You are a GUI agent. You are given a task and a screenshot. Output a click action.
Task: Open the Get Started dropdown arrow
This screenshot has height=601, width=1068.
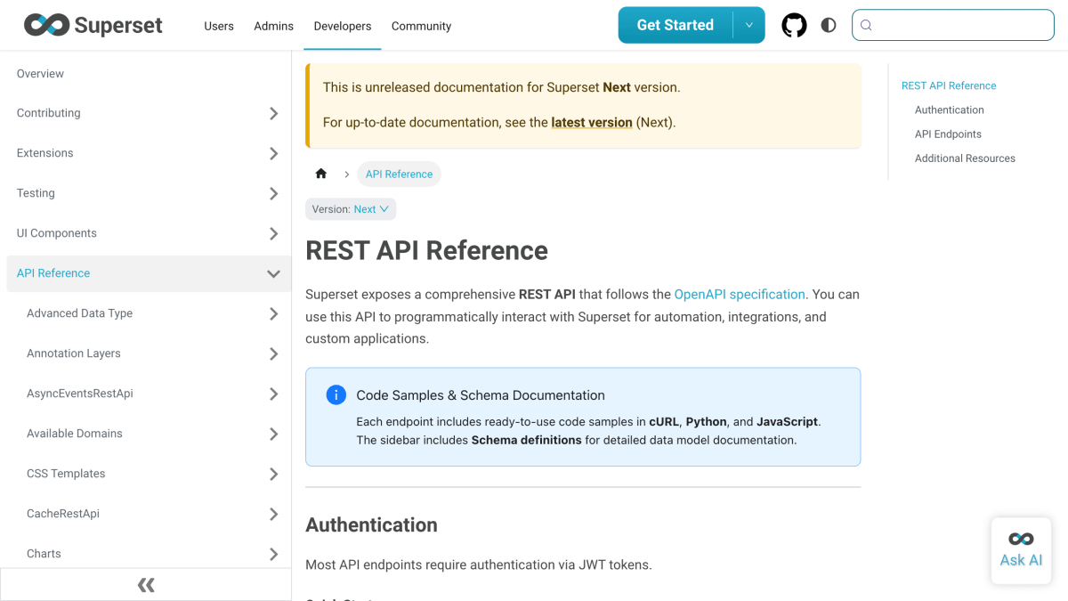point(748,25)
